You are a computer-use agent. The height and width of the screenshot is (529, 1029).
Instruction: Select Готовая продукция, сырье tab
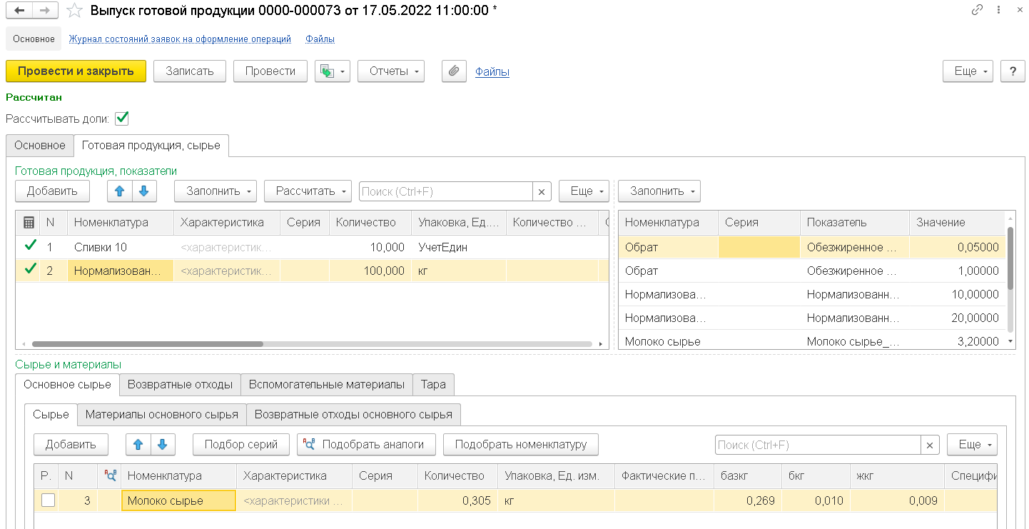151,145
